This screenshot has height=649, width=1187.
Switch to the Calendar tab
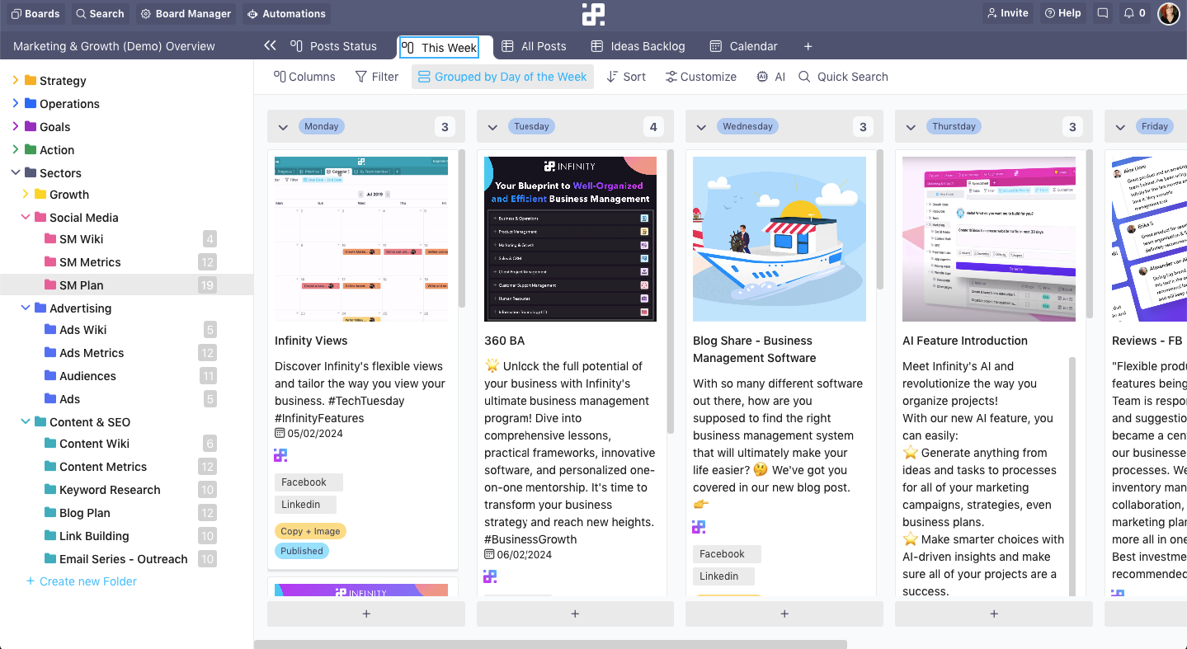coord(743,45)
